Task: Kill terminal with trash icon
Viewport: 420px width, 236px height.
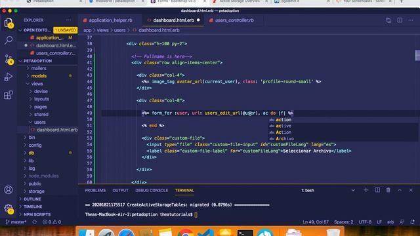Action: point(388,190)
